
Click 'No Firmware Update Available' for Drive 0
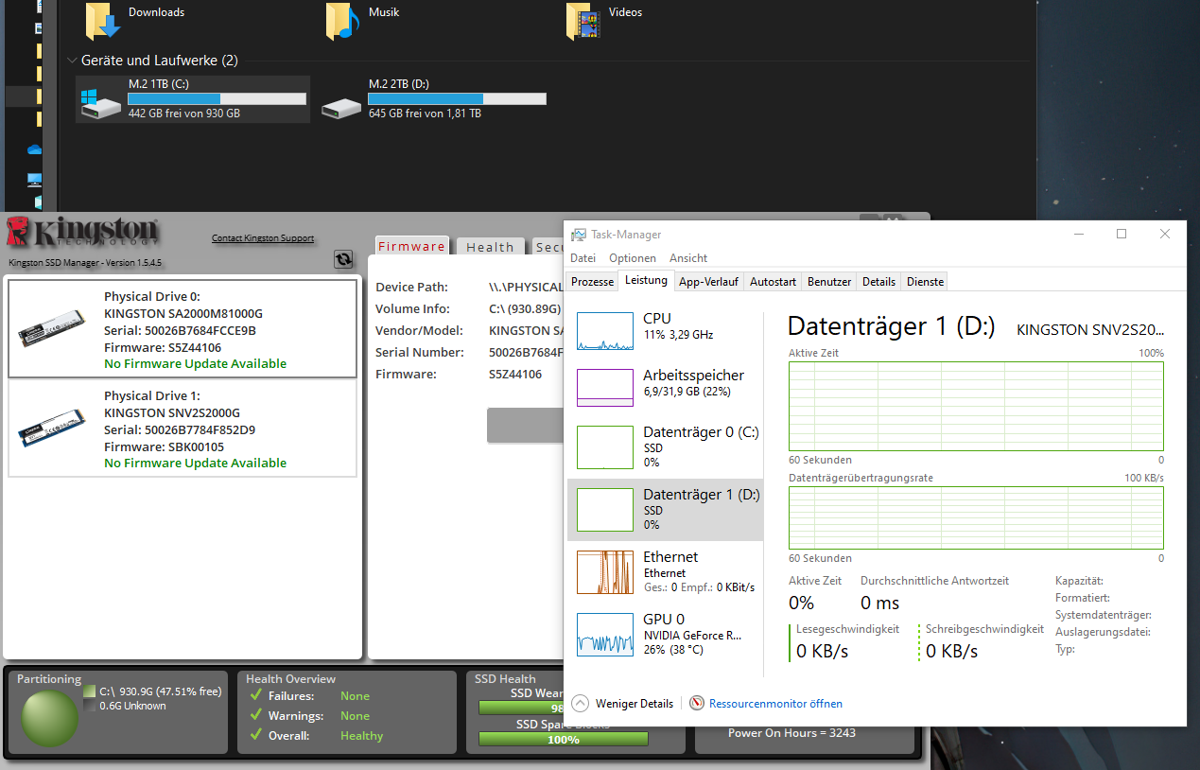pos(195,363)
